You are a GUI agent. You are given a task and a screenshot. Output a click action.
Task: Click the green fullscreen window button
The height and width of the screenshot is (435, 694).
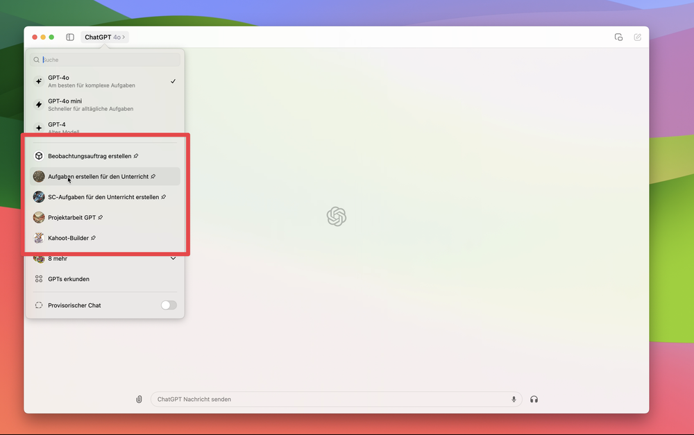coord(51,37)
